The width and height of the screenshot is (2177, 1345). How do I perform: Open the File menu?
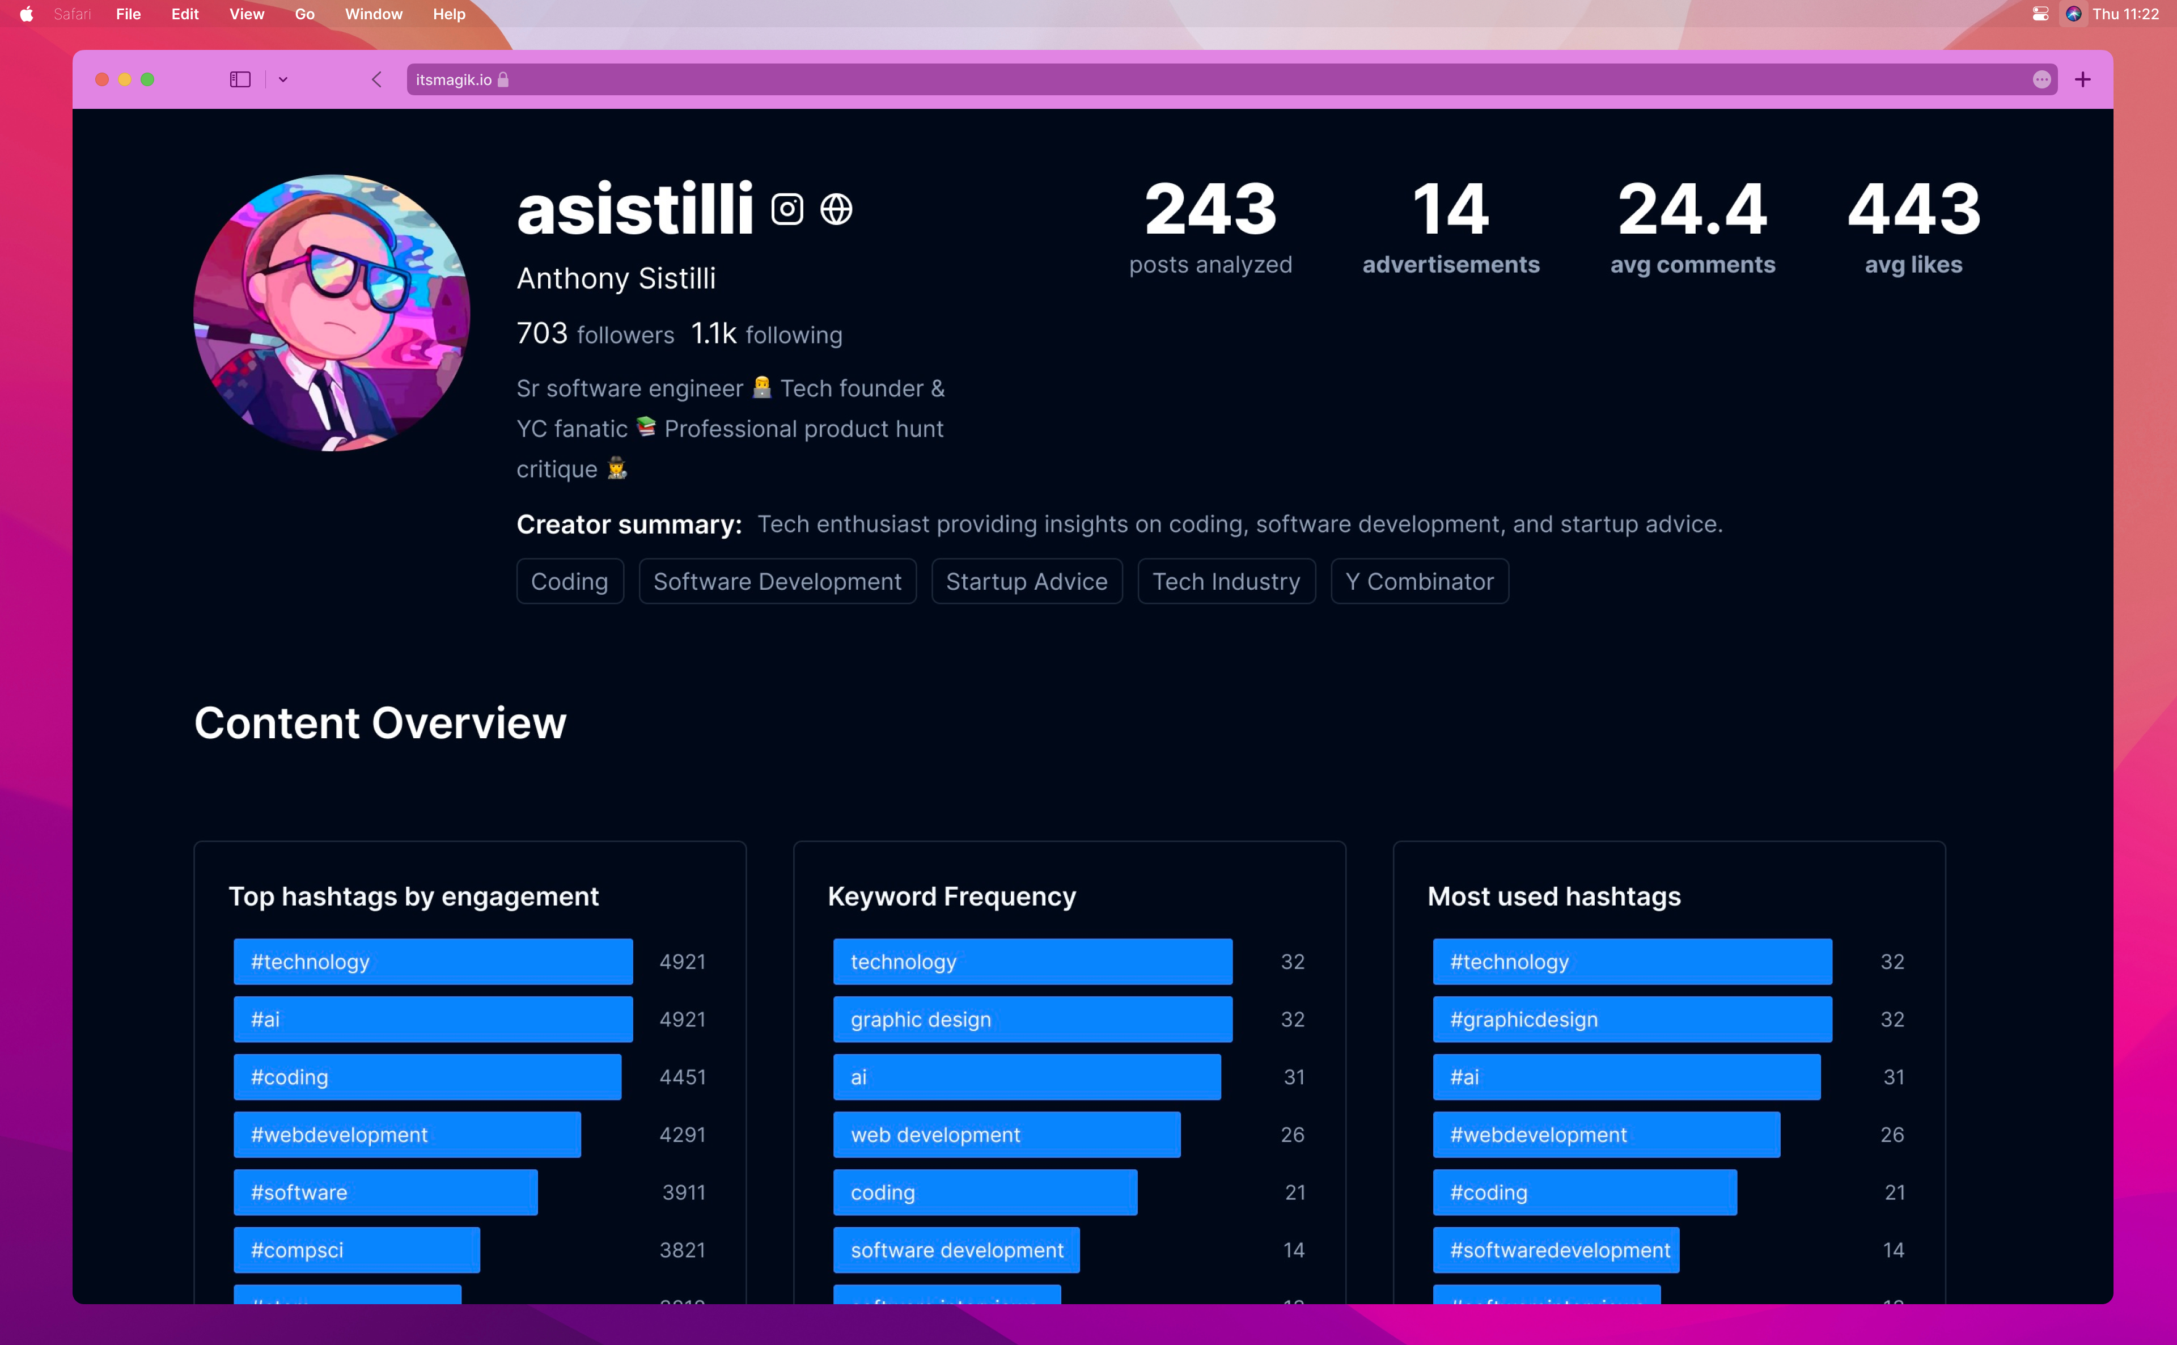pyautogui.click(x=128, y=14)
